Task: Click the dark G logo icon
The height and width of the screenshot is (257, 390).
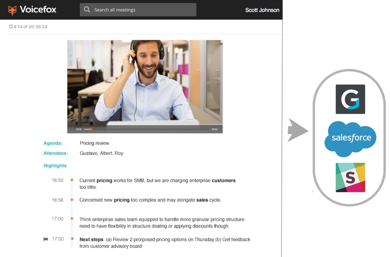Action: tap(350, 99)
